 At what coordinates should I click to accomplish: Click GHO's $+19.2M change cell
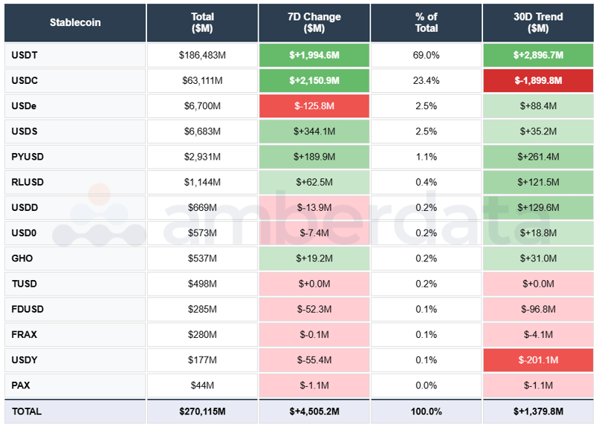click(314, 258)
